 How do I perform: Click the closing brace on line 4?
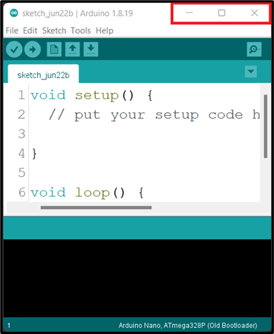34,154
